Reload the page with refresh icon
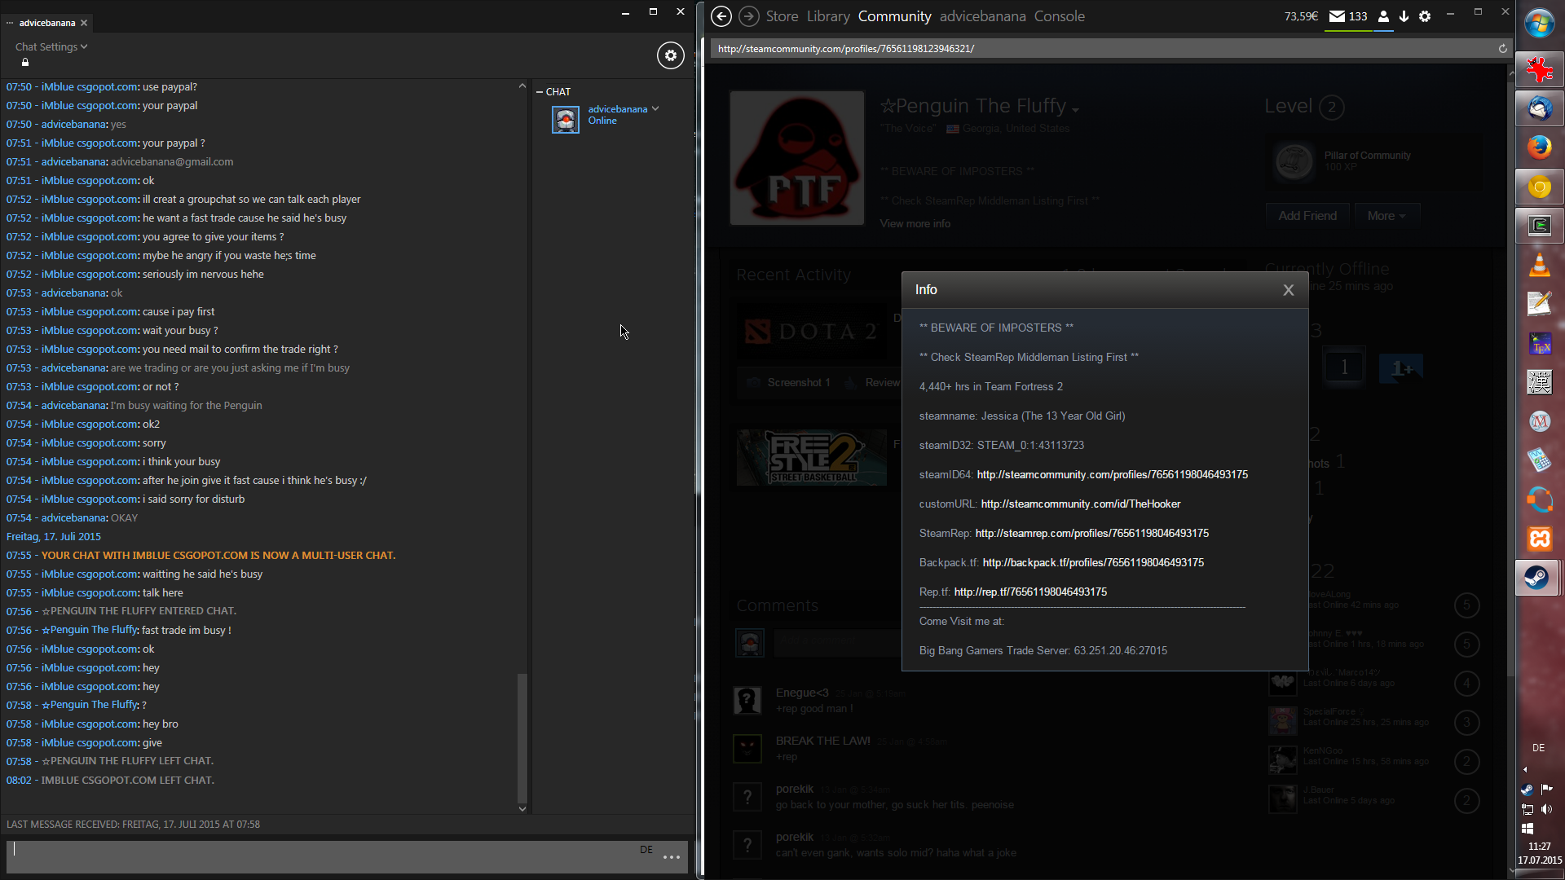1565x880 pixels. click(1502, 49)
